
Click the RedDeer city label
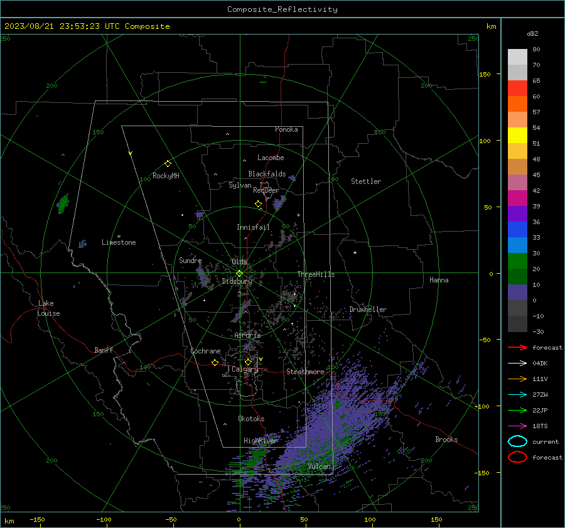(x=266, y=190)
